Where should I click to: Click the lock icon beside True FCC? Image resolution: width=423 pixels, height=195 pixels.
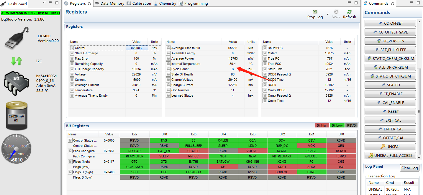265,64
